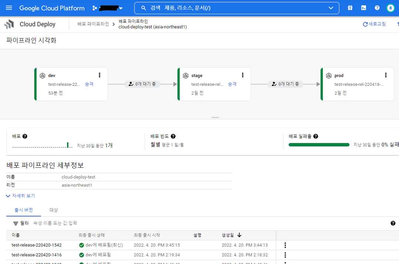
Task: Click the Google Cloud Platform logo text
Action: (x=52, y=8)
